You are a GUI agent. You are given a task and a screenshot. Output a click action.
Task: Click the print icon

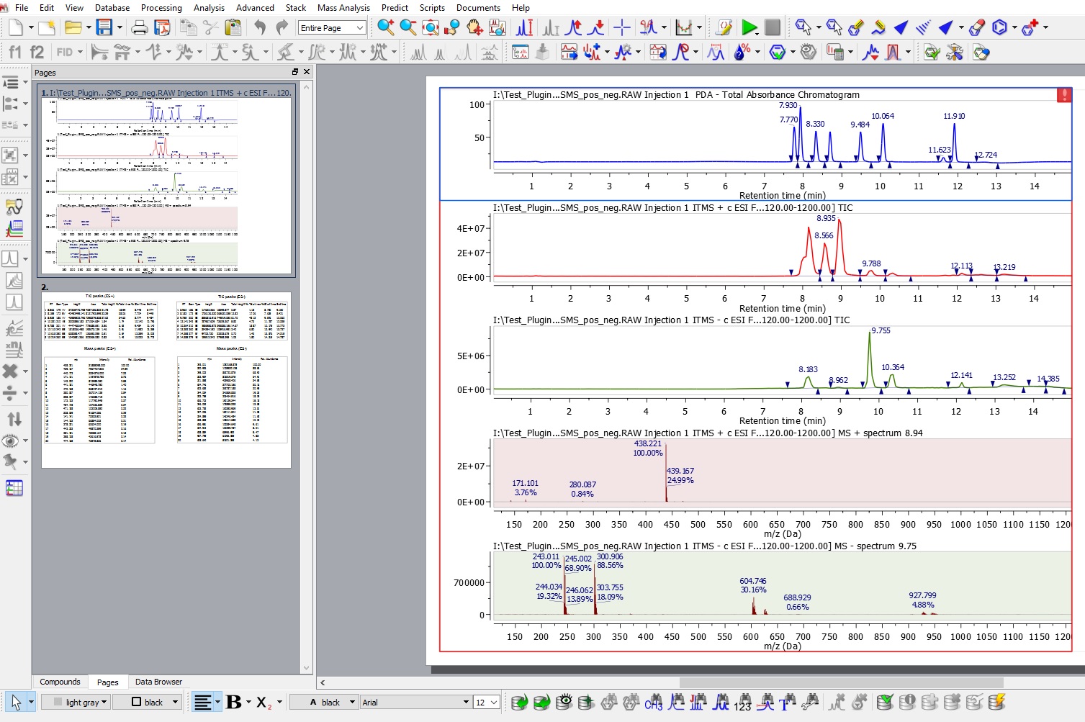(x=140, y=27)
